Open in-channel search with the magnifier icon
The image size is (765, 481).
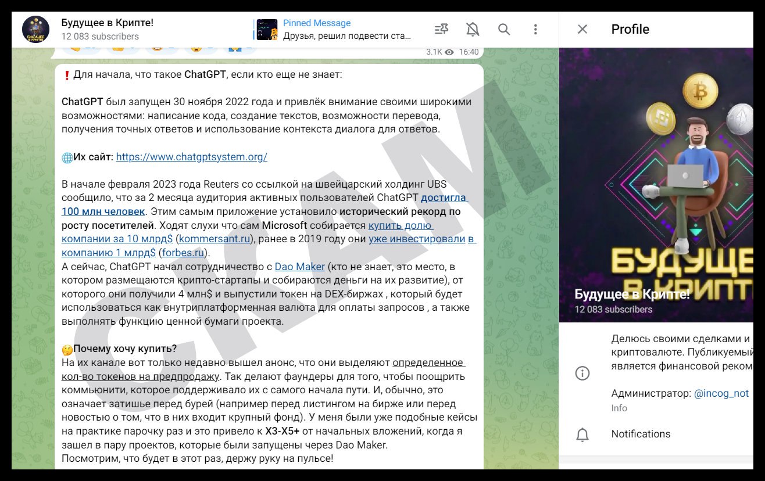click(503, 28)
